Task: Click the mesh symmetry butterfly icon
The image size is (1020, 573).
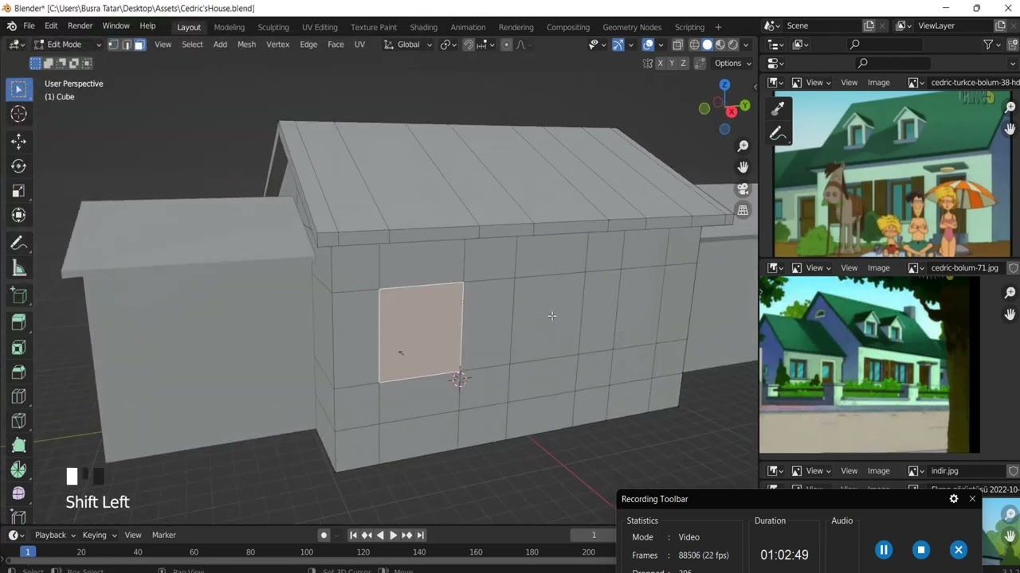Action: [648, 64]
